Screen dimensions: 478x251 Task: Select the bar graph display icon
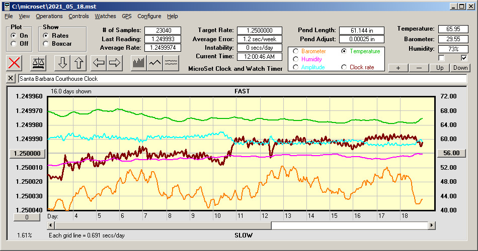[139, 63]
